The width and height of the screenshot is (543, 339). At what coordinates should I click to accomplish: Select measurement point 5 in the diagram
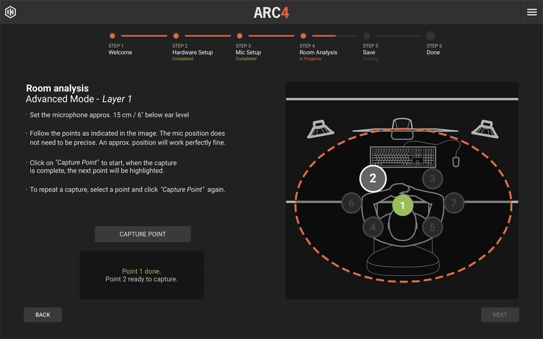[432, 227]
